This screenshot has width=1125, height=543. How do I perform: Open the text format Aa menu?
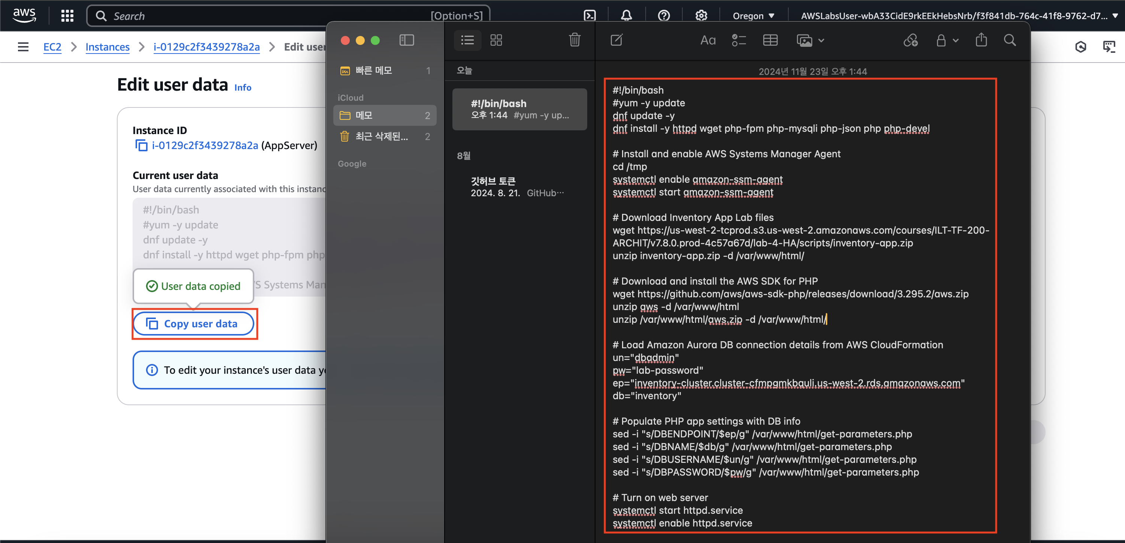click(707, 40)
